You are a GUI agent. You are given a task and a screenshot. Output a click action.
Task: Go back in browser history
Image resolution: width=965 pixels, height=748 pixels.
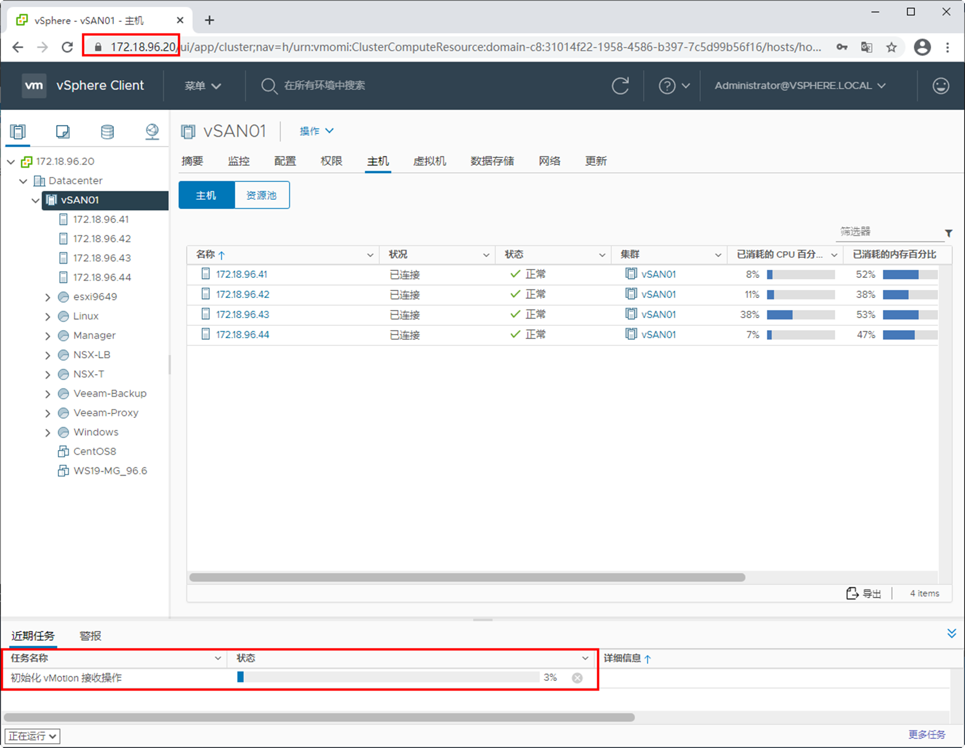pos(17,47)
